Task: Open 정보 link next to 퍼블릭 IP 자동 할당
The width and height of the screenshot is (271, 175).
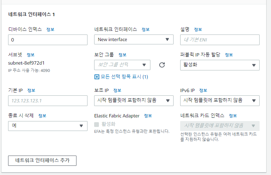Action: tap(229, 55)
